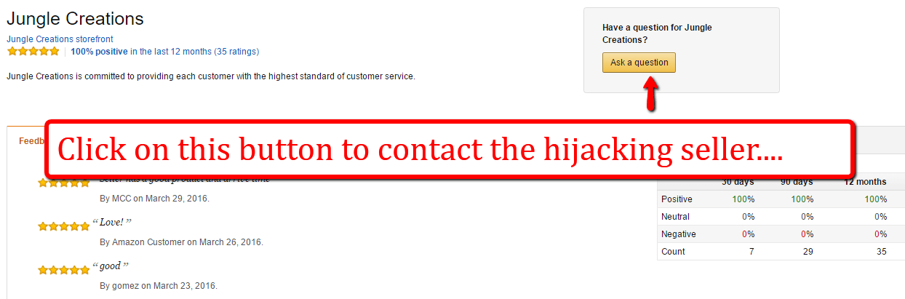Click the Ask a question button
This screenshot has height=299, width=905.
[639, 63]
